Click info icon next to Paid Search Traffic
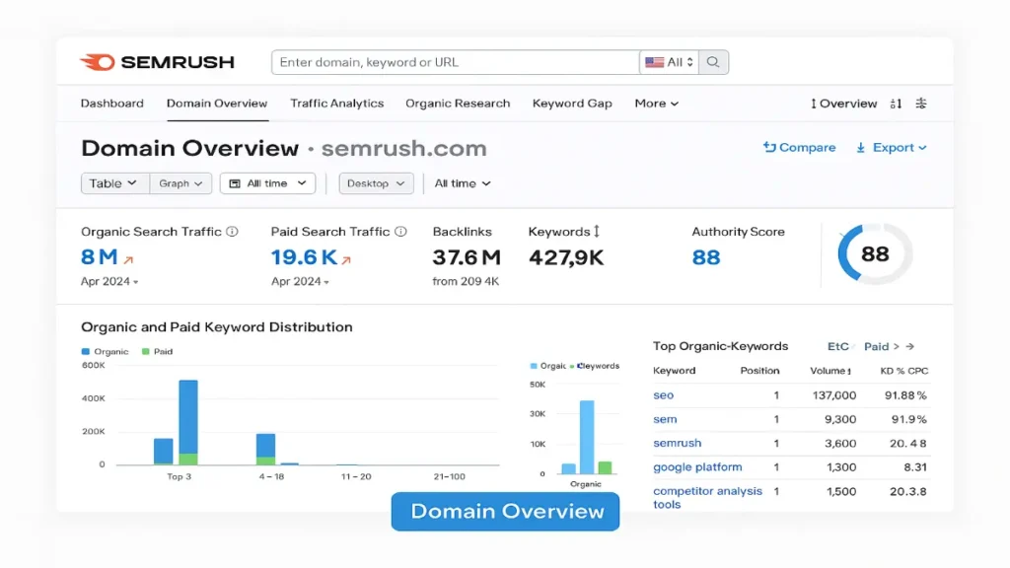1010x568 pixels. [400, 231]
